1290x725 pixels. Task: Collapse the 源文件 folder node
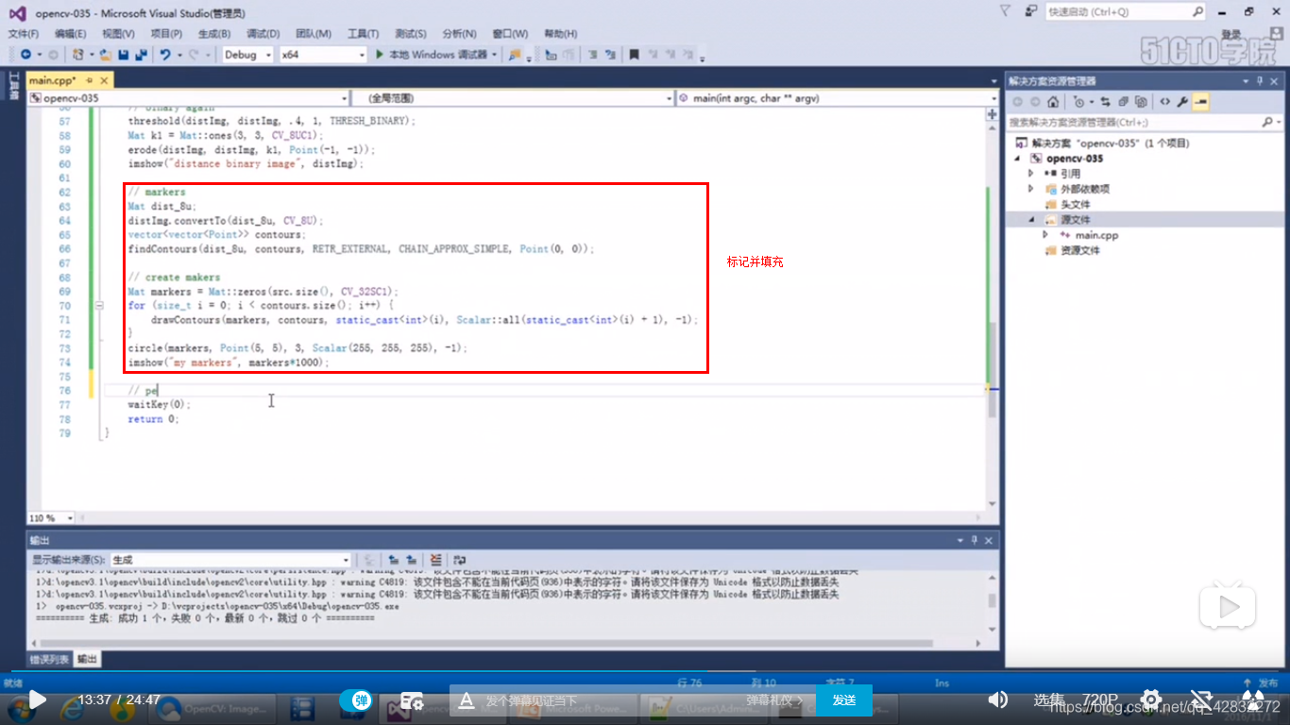1031,219
